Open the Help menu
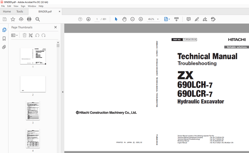 coord(41,6)
